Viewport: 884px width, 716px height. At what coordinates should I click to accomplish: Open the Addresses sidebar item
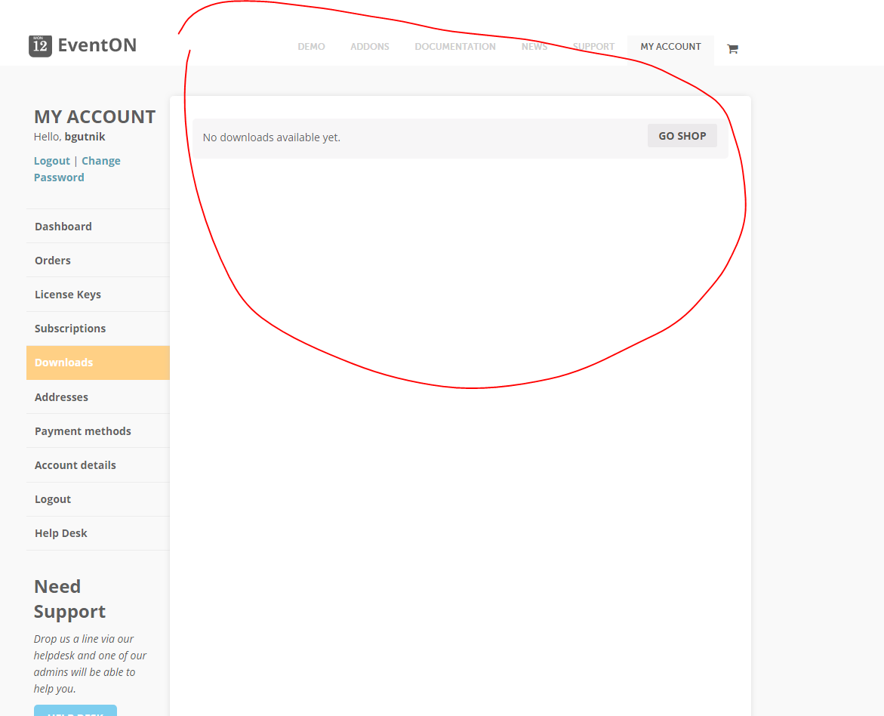61,397
